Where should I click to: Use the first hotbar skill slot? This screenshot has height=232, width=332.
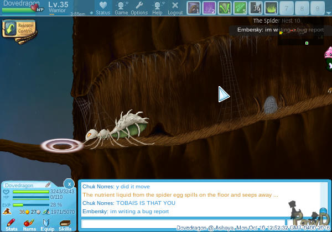[194, 8]
